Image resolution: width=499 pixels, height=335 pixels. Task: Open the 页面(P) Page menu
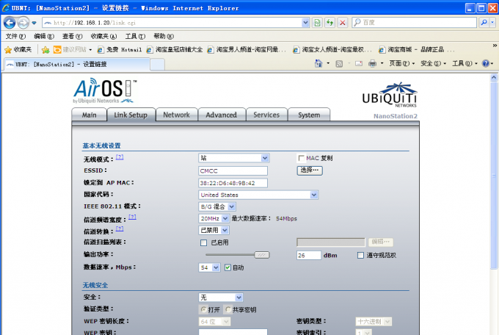coord(401,63)
